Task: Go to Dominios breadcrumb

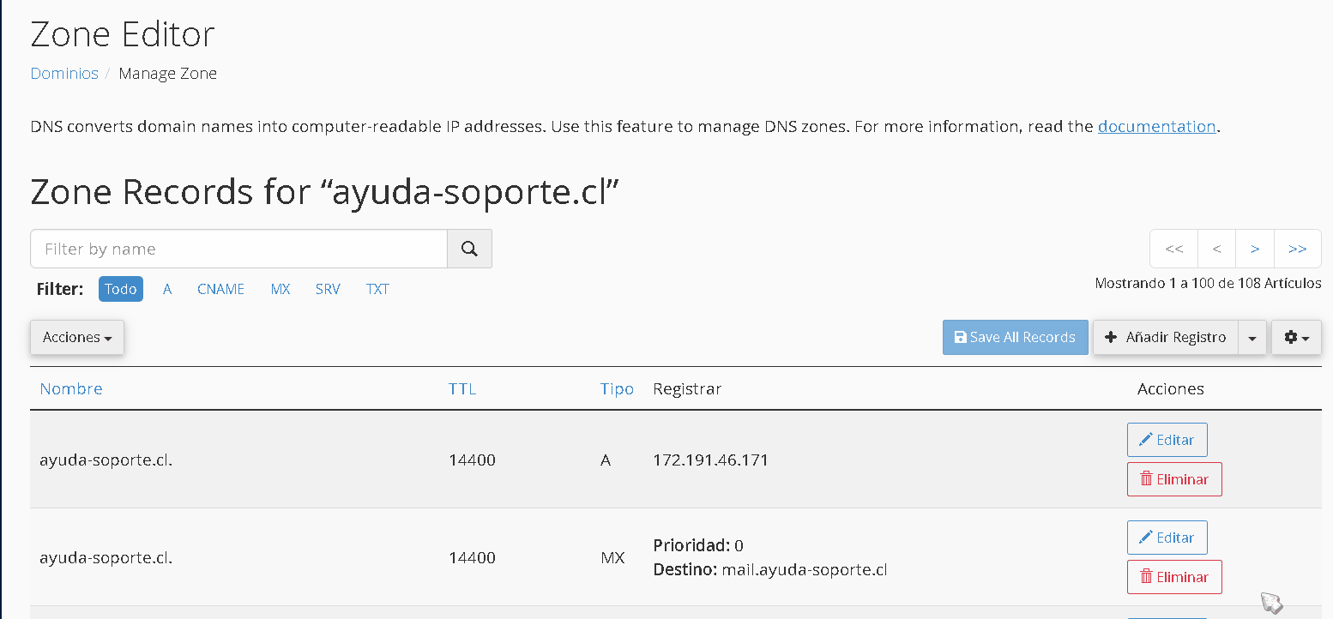Action: click(x=64, y=74)
